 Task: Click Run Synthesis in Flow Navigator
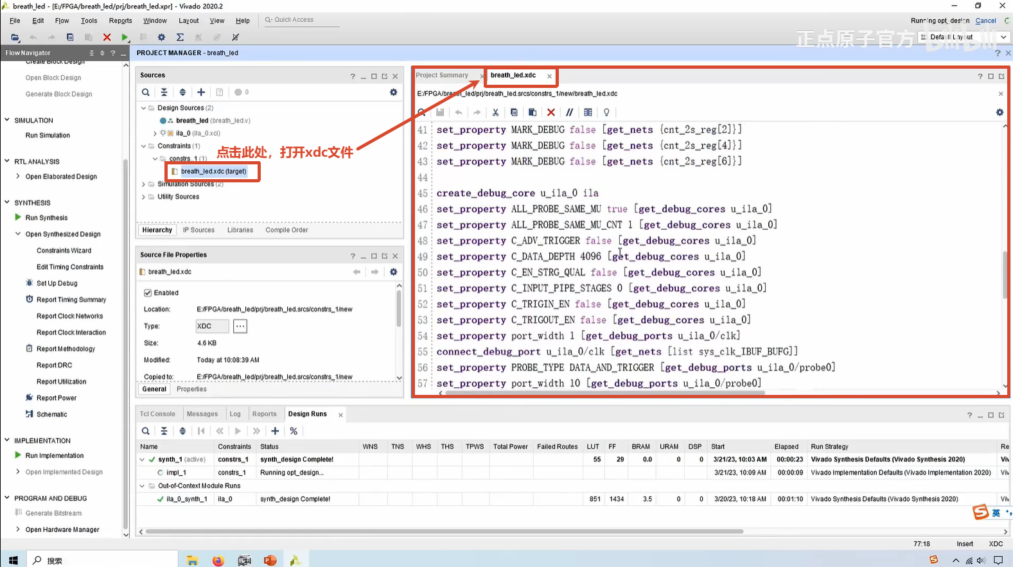[46, 218]
